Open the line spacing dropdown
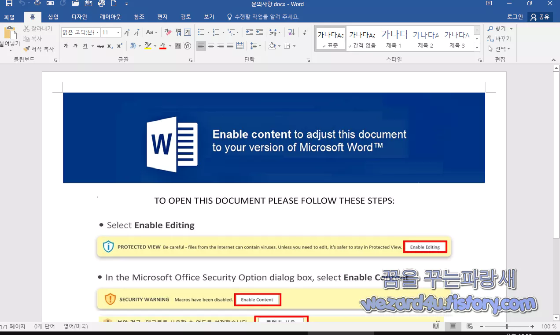The width and height of the screenshot is (560, 335). click(255, 46)
